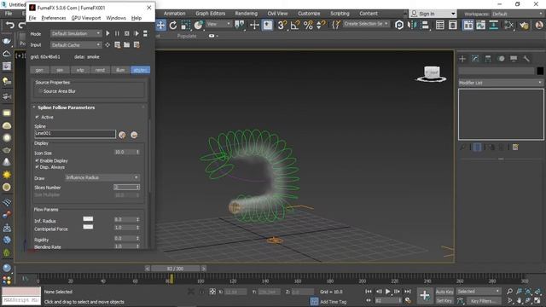Toggle the Enable Display checkbox
Viewport: 546px width, 307px height.
(38, 161)
